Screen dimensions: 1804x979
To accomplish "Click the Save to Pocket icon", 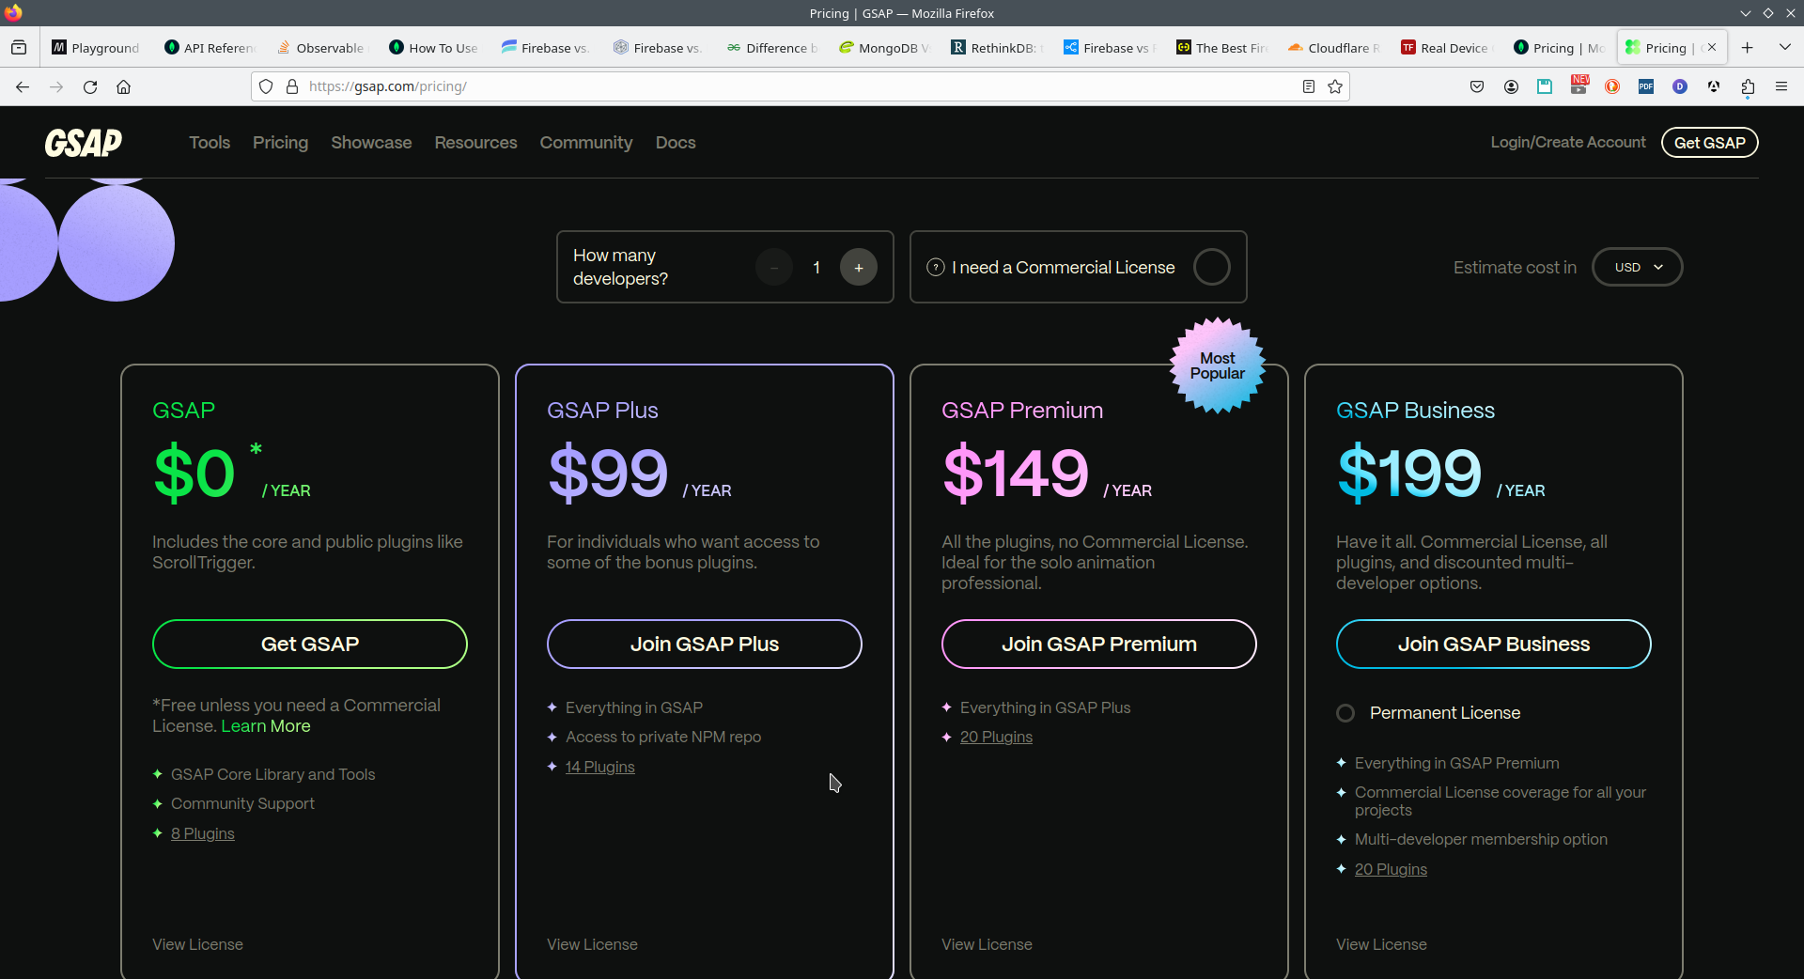I will click(x=1477, y=86).
